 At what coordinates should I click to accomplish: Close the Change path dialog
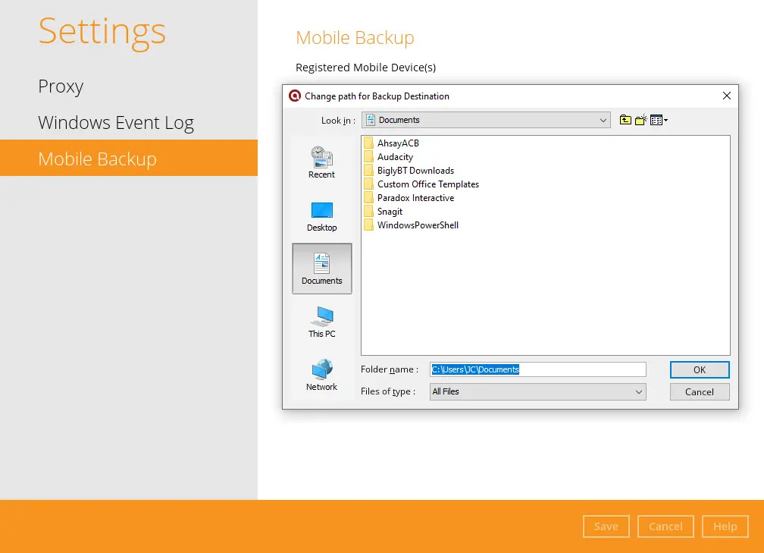[x=726, y=96]
